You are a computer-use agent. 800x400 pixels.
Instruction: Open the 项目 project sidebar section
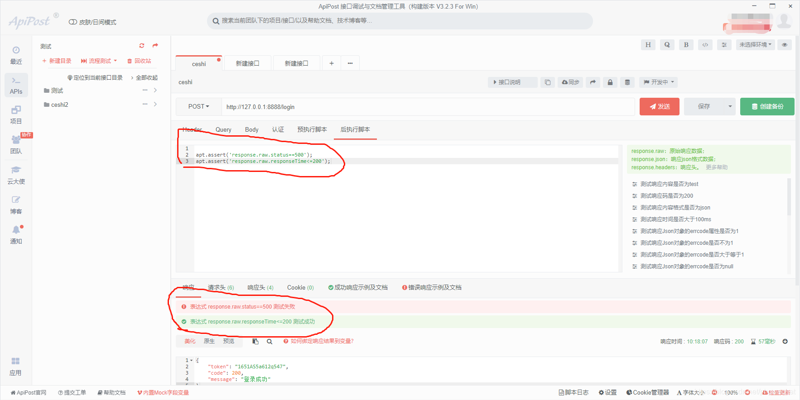[16, 115]
